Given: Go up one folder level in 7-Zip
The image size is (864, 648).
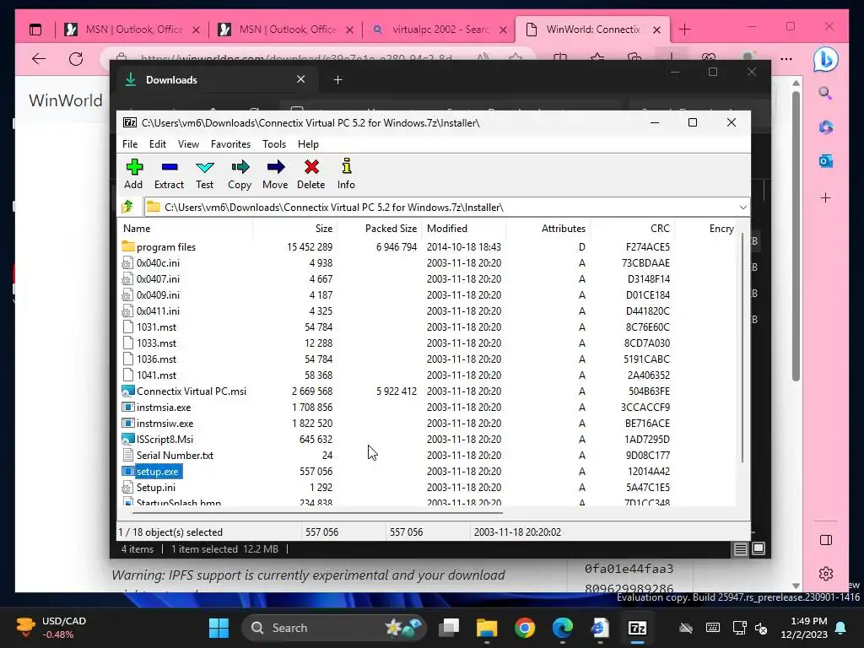Looking at the screenshot, I should click(x=128, y=208).
